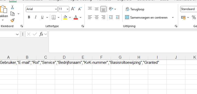Toggle bold formatting

[x=29, y=17]
